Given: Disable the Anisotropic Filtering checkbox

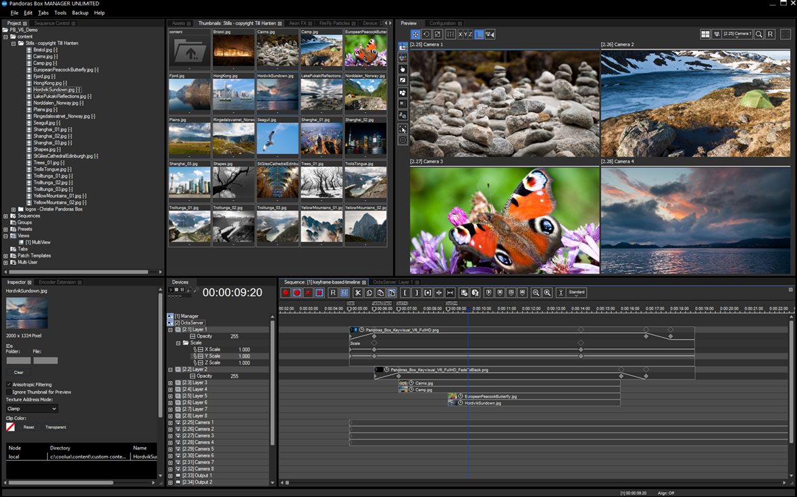Looking at the screenshot, I should click(x=9, y=385).
